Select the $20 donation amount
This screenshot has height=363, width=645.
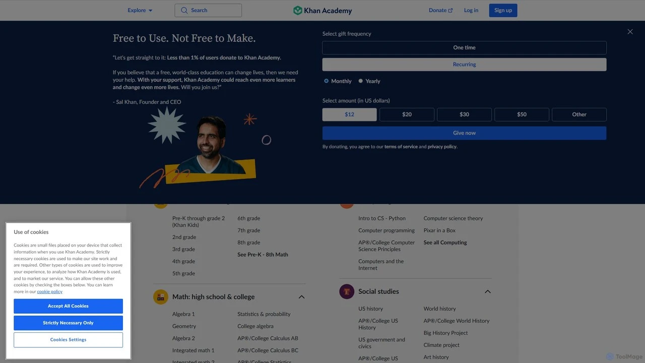[x=407, y=114]
